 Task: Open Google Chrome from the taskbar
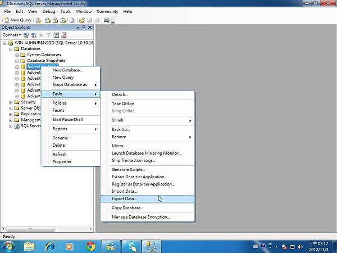pos(90,247)
